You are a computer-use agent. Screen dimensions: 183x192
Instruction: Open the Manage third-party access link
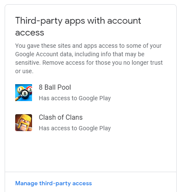tap(54, 183)
